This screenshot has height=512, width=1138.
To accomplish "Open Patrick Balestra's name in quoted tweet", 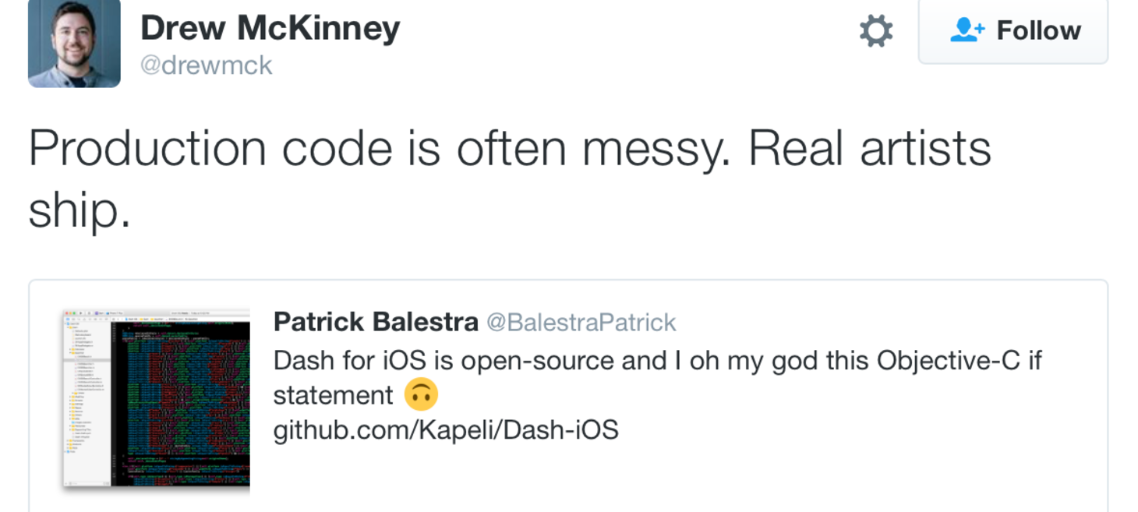I will (376, 321).
